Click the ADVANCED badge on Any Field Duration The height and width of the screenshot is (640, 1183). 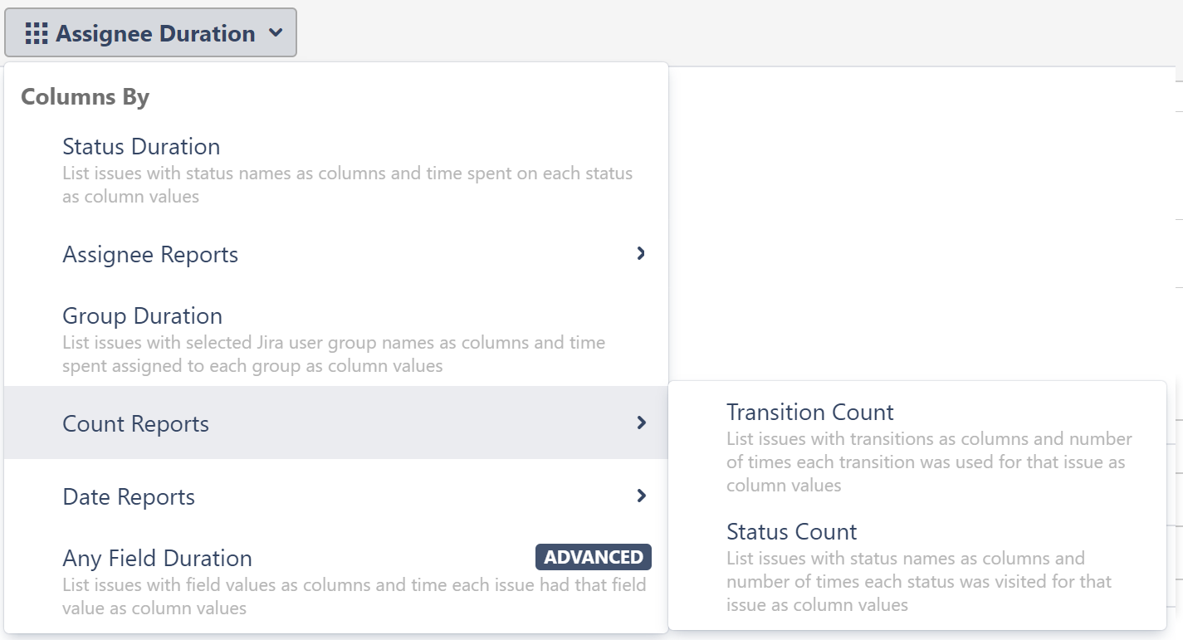tap(591, 557)
